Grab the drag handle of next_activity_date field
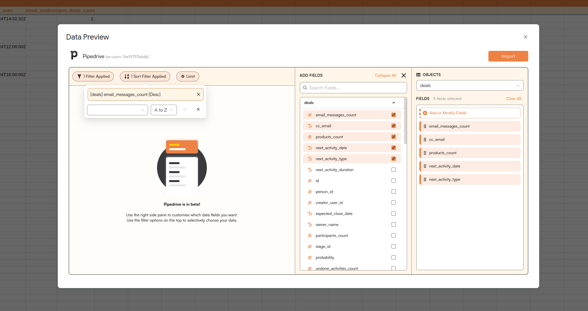This screenshot has height=311, width=588. 425,166
